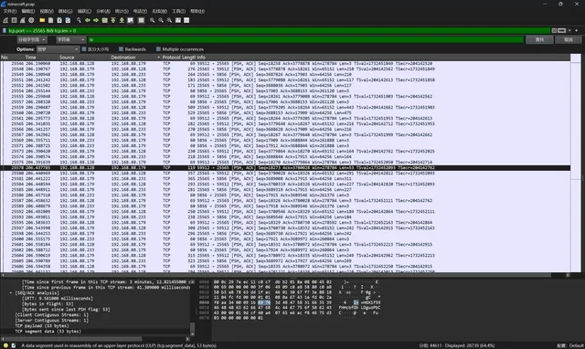Toggle auto-scroll during live capture icon
Viewport: 585px width, 349px height.
coord(130,20)
